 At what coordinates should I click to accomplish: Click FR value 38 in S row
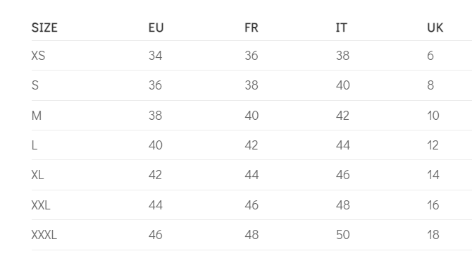click(251, 85)
